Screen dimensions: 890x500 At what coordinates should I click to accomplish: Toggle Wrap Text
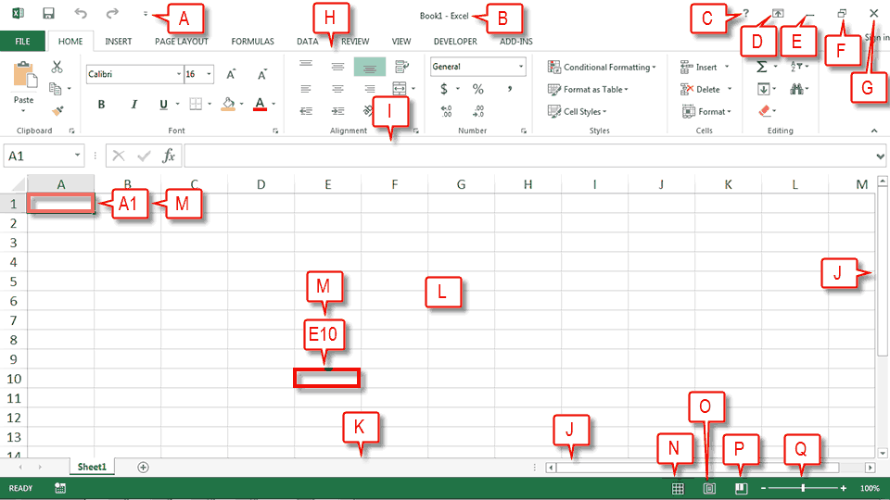(401, 67)
